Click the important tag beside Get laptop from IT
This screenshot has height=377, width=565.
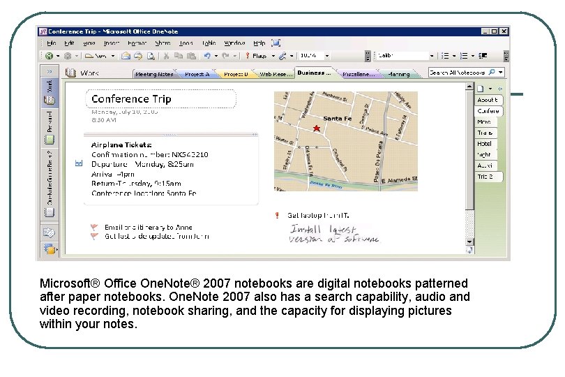(277, 215)
